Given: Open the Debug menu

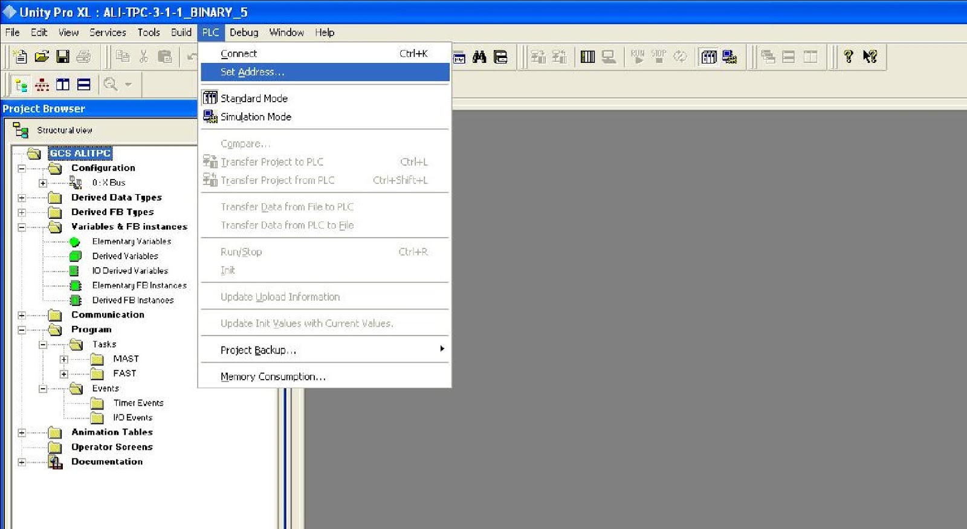Looking at the screenshot, I should pyautogui.click(x=244, y=32).
